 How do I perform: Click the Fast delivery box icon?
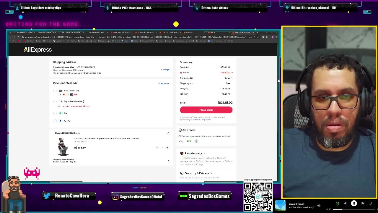[x=182, y=153]
